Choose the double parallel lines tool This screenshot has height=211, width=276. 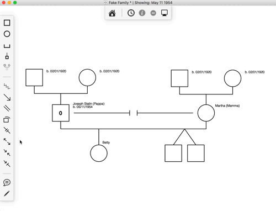pyautogui.click(x=7, y=108)
